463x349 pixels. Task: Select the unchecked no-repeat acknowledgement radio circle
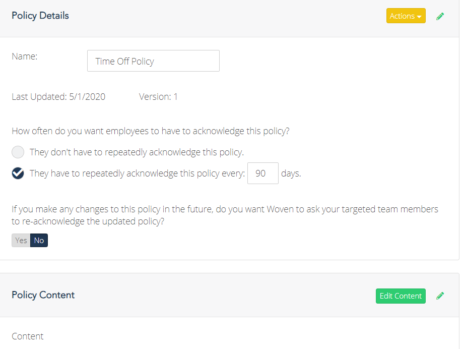tap(18, 152)
